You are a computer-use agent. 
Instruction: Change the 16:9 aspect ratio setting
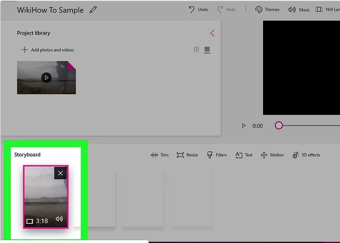[x=328, y=9]
